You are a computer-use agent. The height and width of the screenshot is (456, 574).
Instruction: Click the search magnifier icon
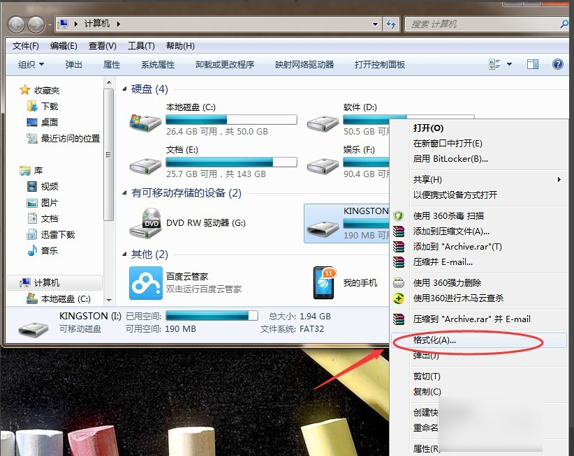[564, 24]
